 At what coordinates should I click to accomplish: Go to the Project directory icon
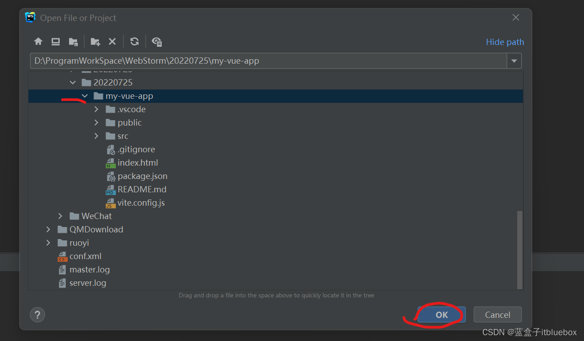tap(74, 41)
